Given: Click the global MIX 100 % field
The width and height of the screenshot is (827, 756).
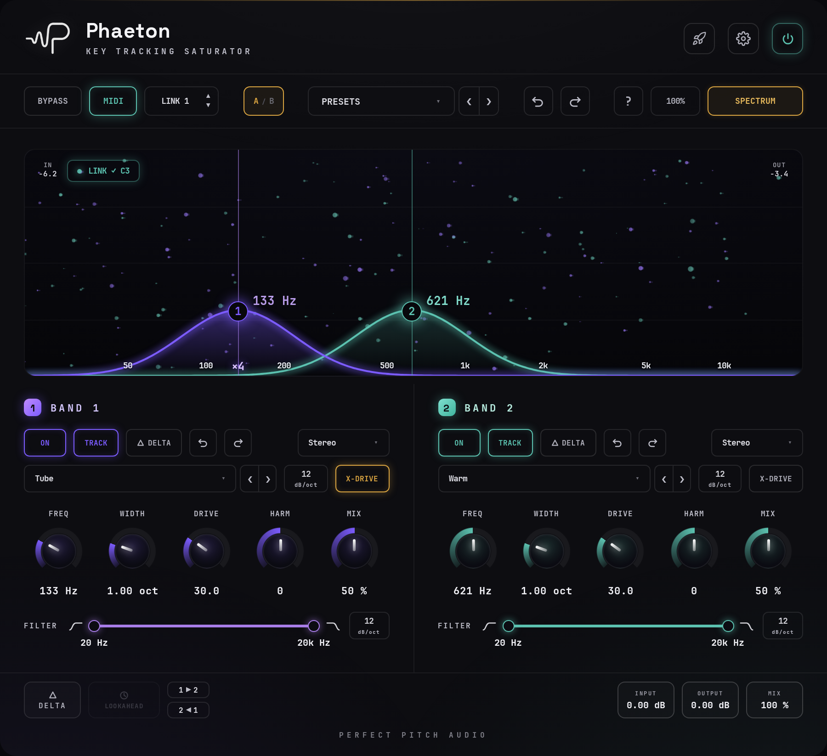Looking at the screenshot, I should pos(775,700).
